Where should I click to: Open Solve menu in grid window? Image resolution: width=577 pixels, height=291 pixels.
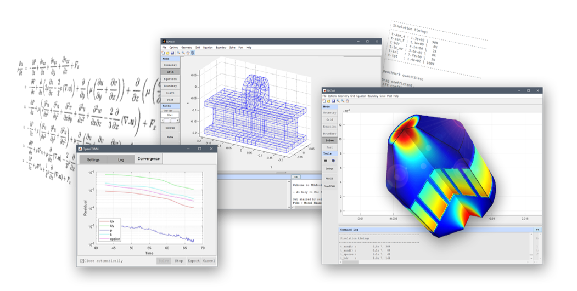[x=232, y=47]
